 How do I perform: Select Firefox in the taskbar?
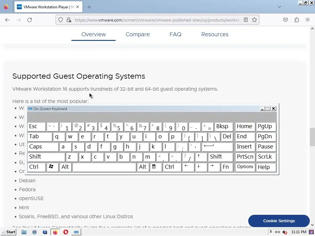(55, 232)
